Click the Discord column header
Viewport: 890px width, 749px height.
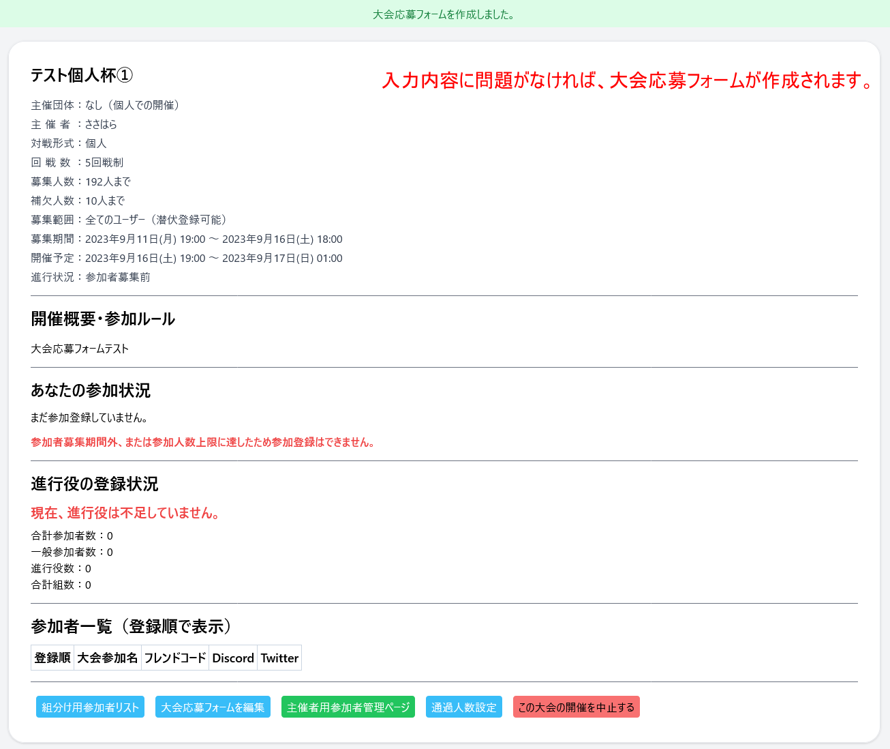(232, 658)
